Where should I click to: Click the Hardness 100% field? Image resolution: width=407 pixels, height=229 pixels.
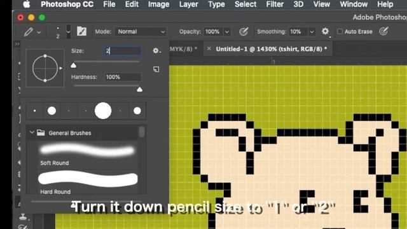click(x=123, y=77)
